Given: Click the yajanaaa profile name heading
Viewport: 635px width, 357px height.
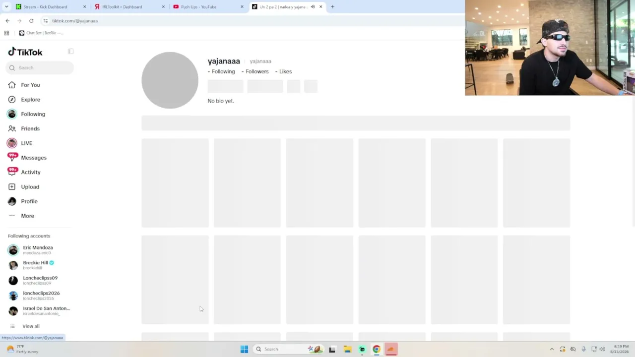Looking at the screenshot, I should point(224,61).
